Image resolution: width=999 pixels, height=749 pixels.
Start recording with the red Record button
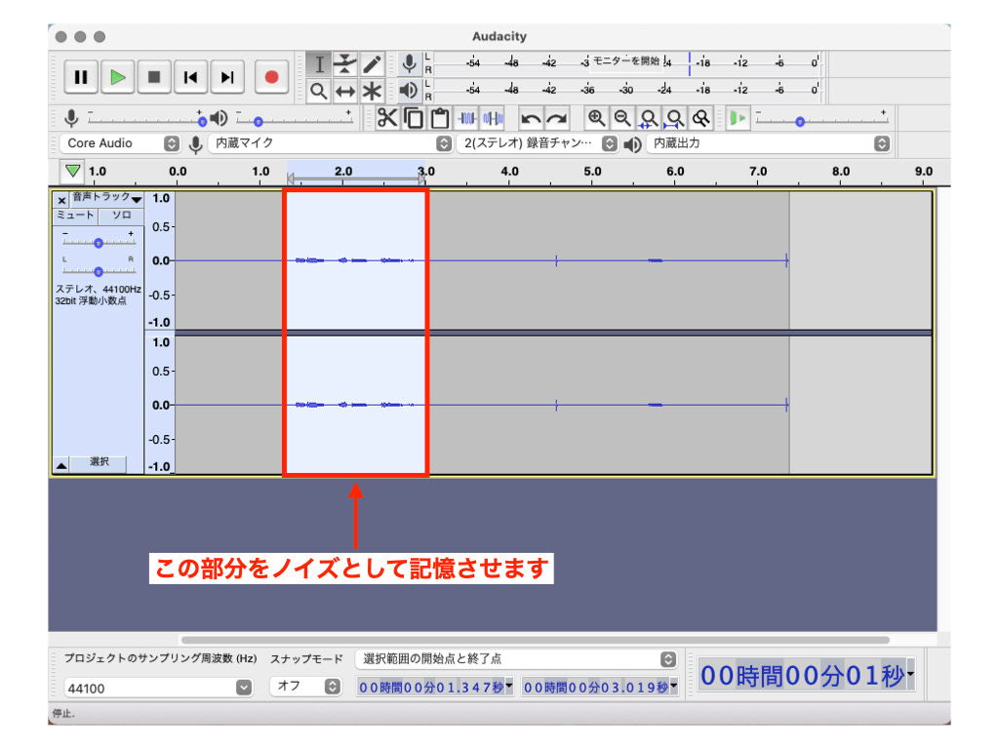pyautogui.click(x=271, y=77)
